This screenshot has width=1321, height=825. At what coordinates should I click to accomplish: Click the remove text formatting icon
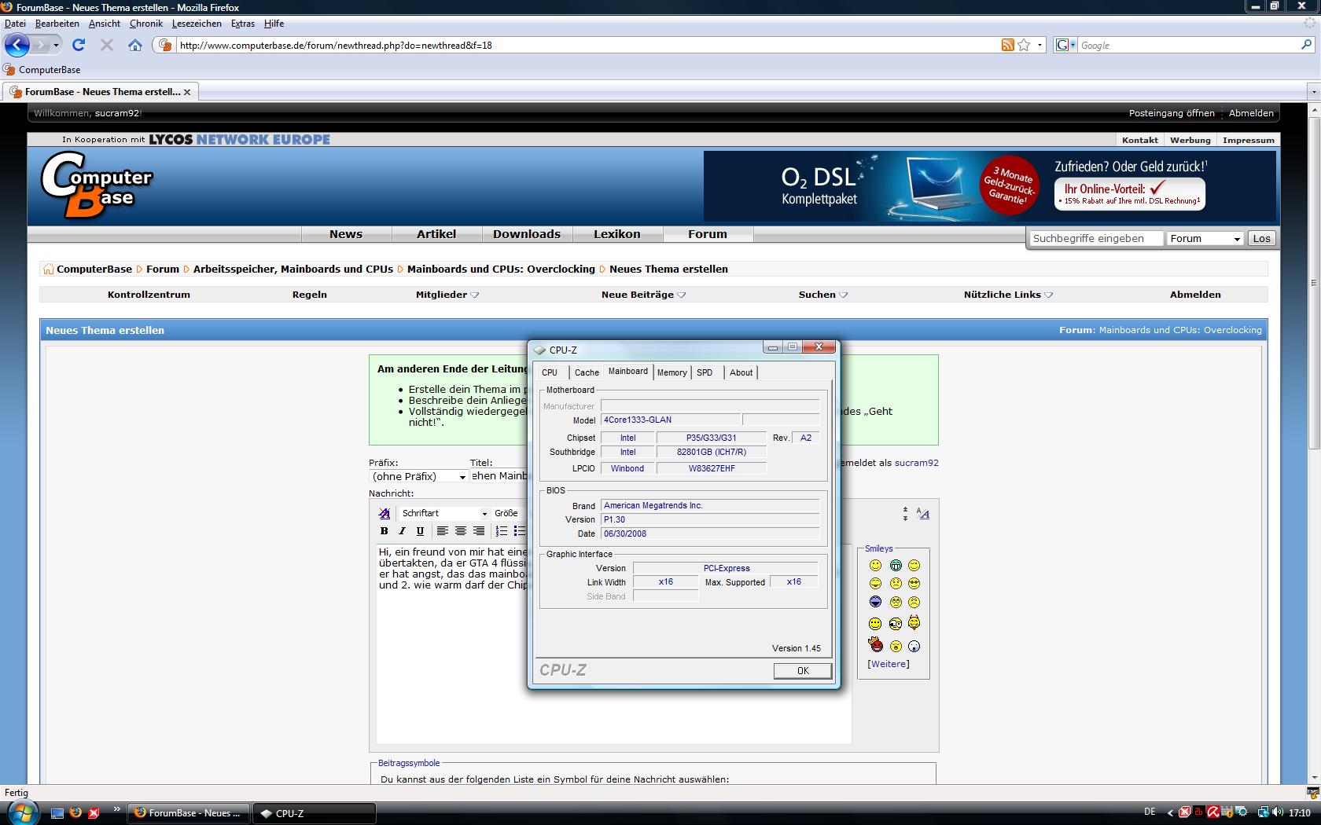[x=385, y=513]
